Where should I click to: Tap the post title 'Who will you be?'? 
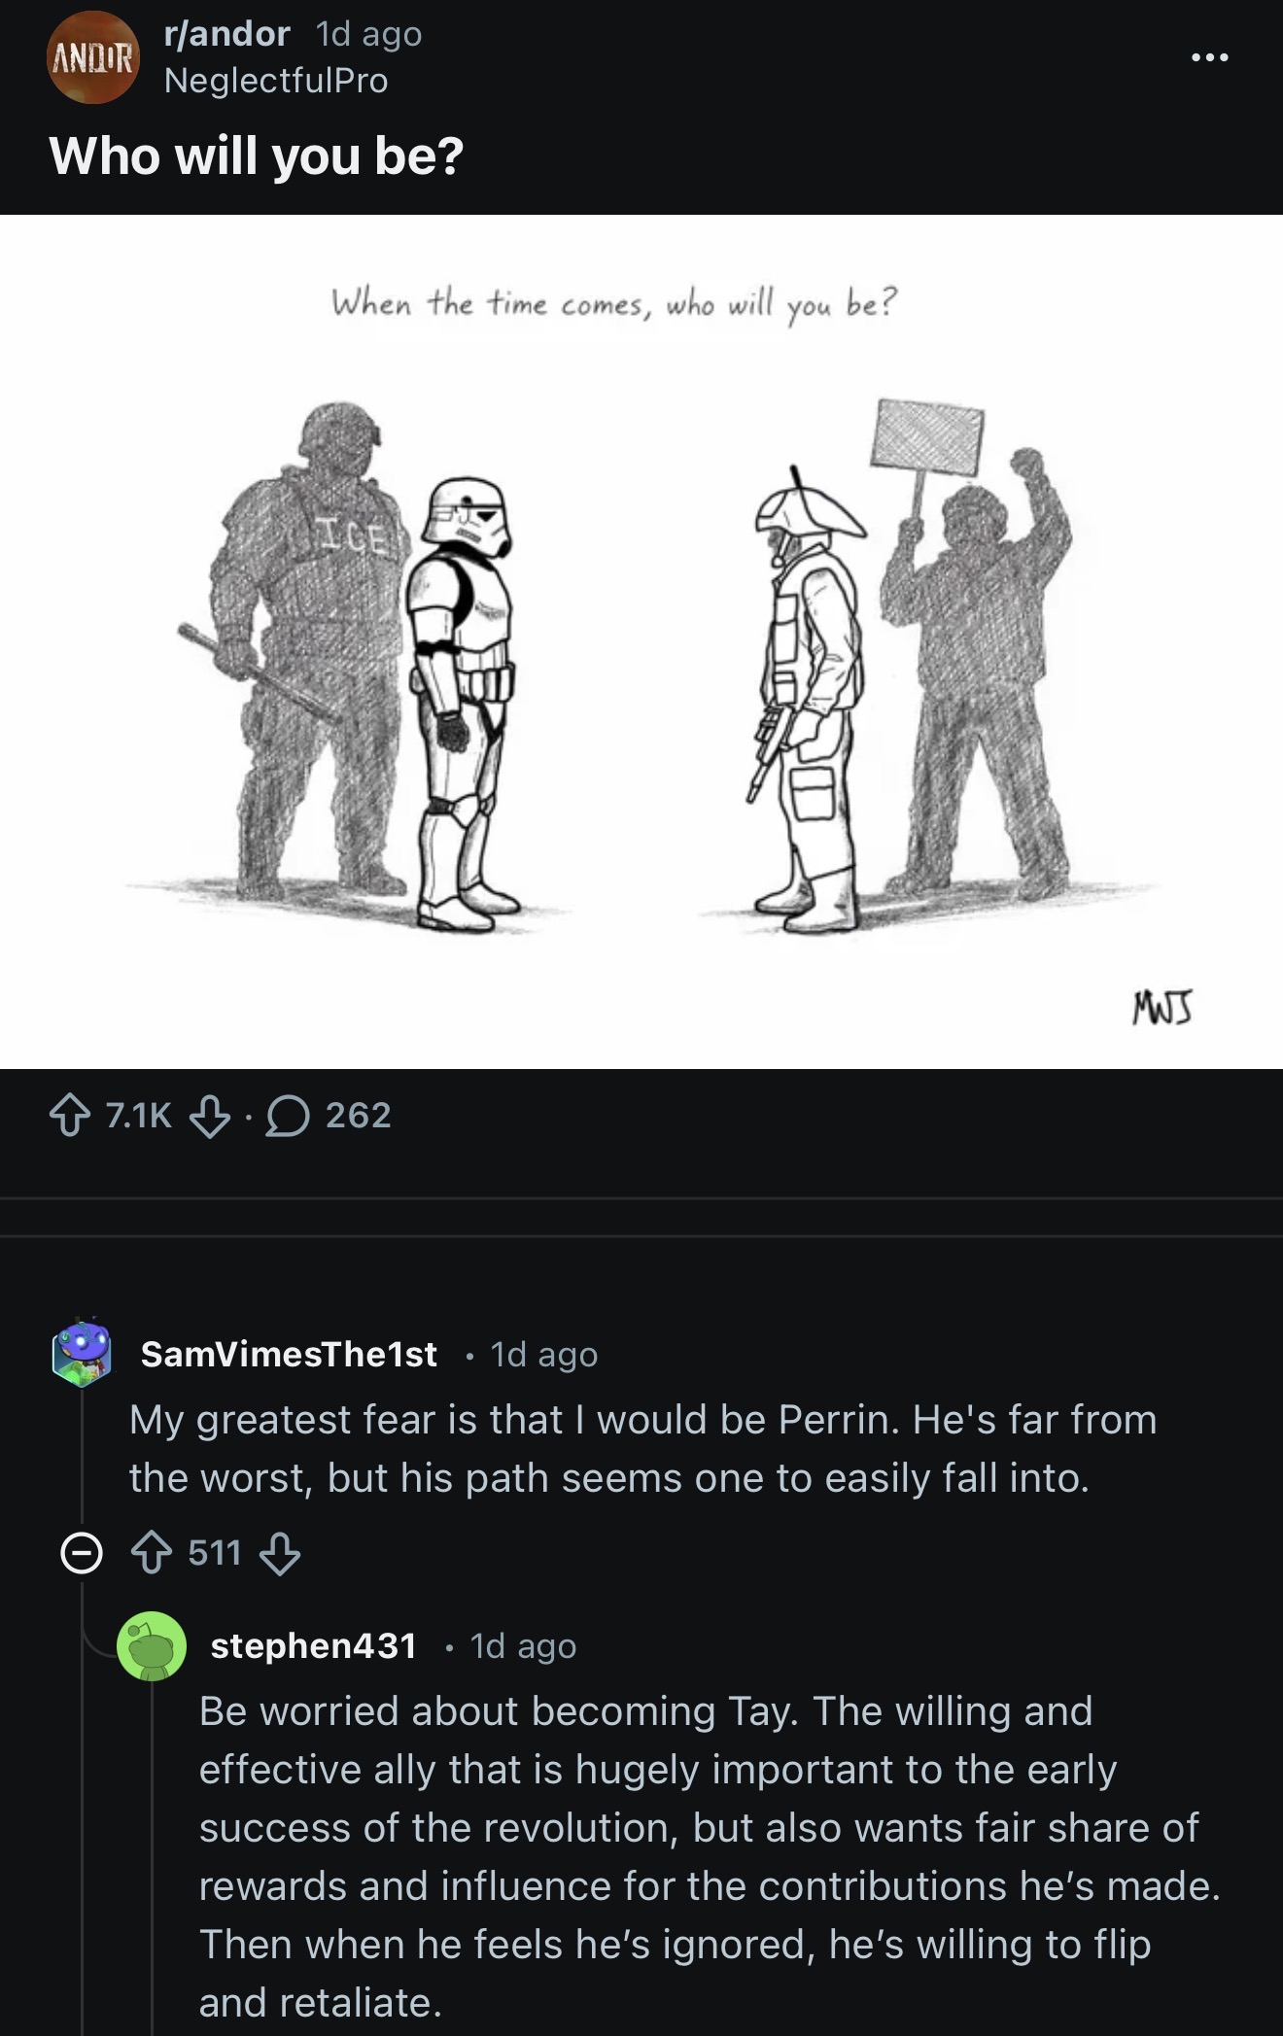click(257, 155)
